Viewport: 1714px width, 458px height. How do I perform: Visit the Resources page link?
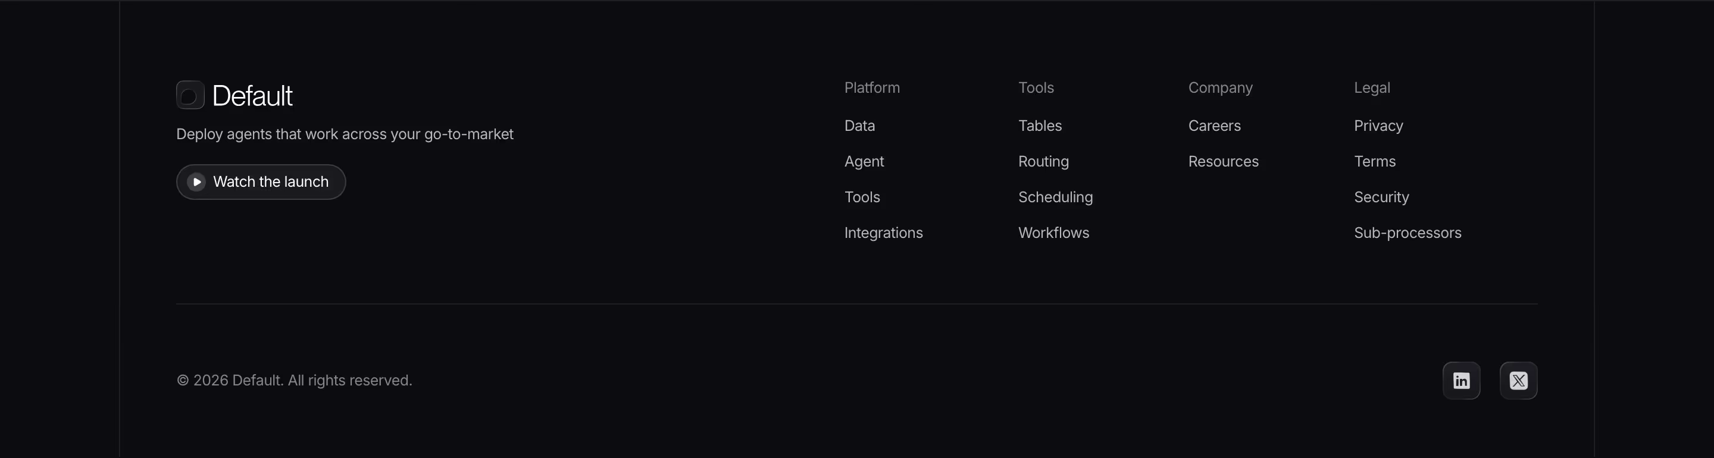pyautogui.click(x=1224, y=162)
